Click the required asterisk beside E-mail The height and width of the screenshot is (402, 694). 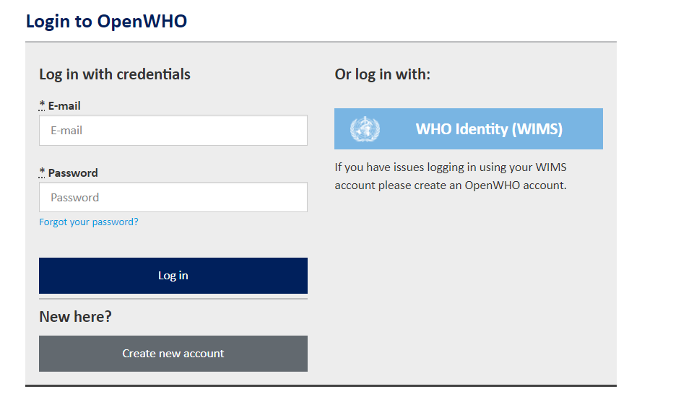[42, 105]
